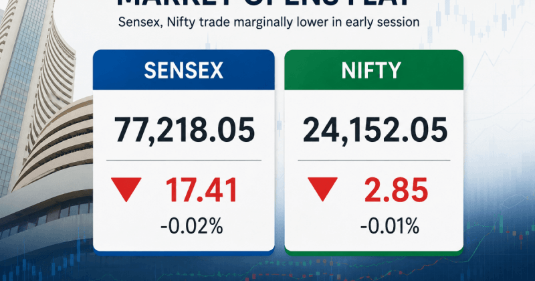
Task: Click the Nifty point change 2.85
Action: tap(396, 190)
